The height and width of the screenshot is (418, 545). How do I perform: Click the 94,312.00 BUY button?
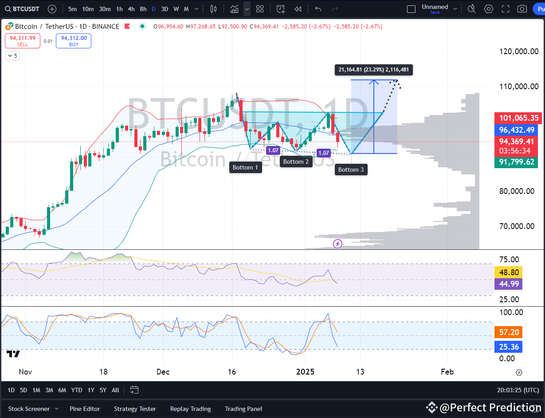(x=74, y=41)
